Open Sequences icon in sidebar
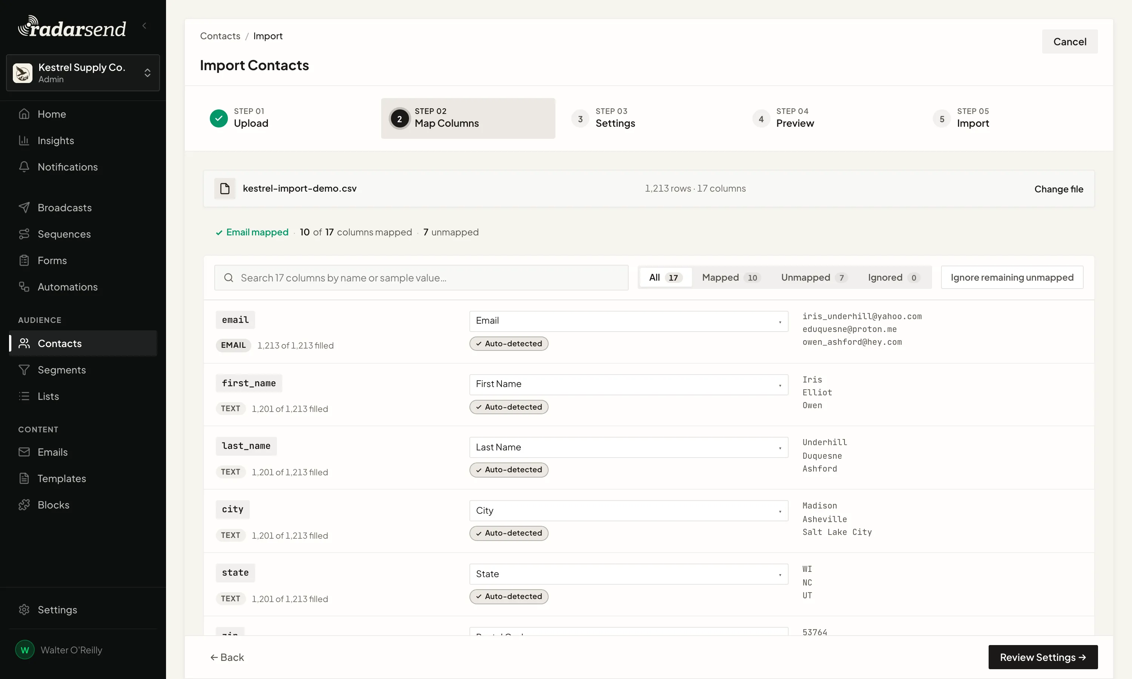 click(x=24, y=234)
